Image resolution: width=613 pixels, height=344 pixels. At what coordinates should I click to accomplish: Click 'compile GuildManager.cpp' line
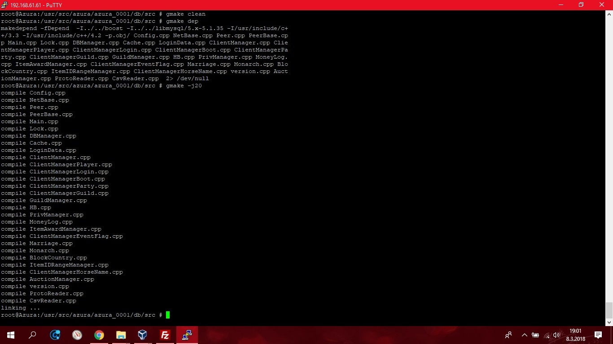point(44,200)
